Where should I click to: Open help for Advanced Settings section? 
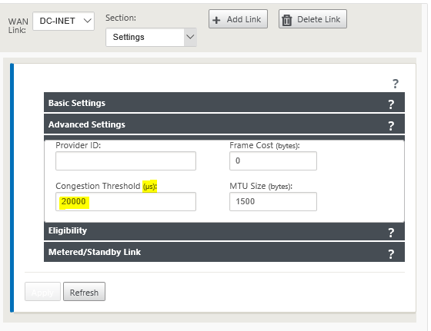(391, 126)
